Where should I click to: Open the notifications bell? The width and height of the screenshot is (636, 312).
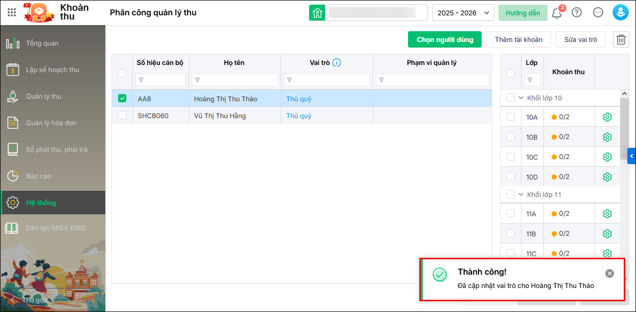click(x=557, y=13)
